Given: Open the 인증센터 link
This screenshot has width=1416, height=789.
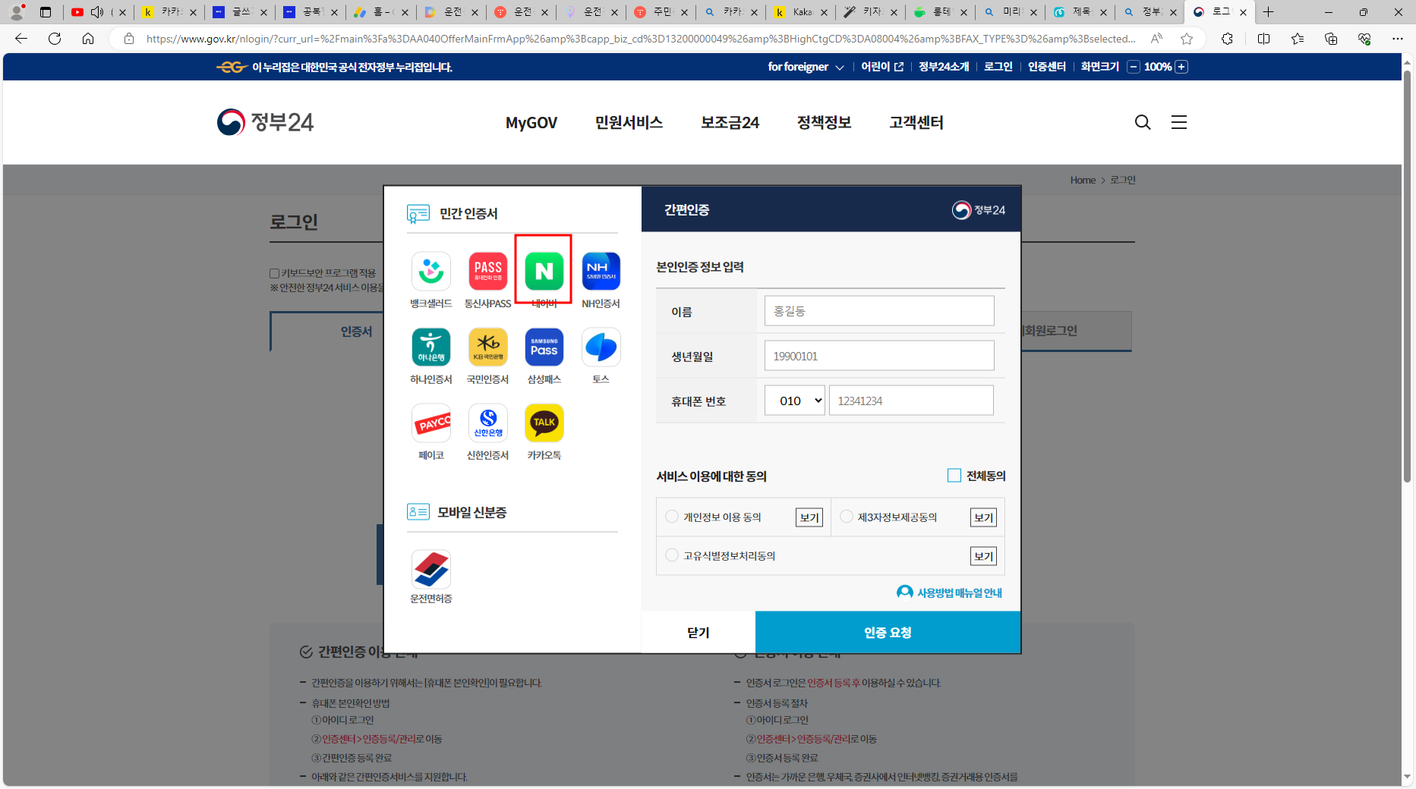Looking at the screenshot, I should click(x=1047, y=67).
